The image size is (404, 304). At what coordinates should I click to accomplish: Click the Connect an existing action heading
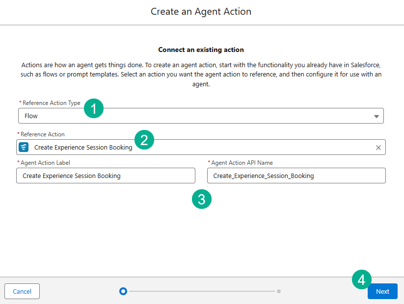click(x=201, y=50)
